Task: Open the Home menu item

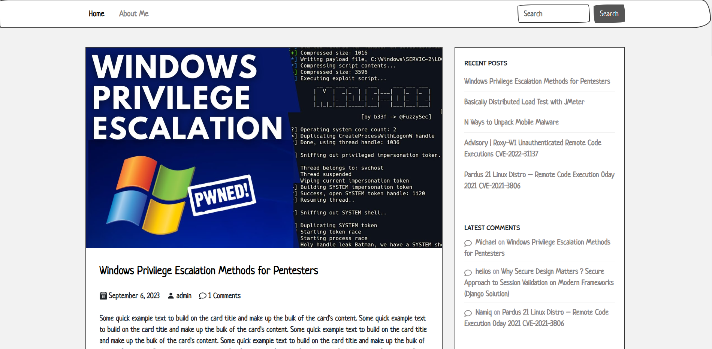Action: coord(96,13)
